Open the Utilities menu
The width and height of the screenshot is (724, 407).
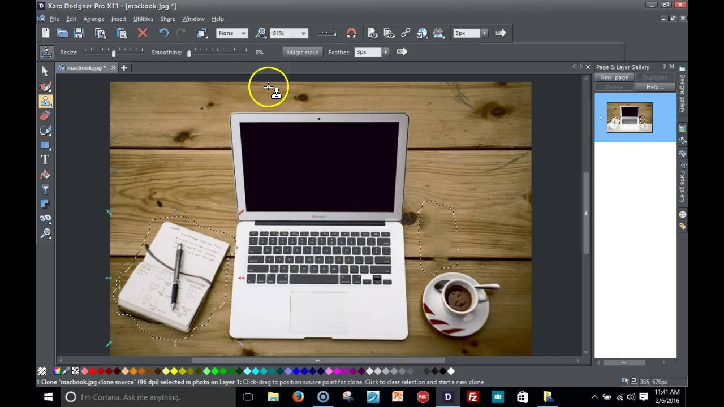[143, 19]
